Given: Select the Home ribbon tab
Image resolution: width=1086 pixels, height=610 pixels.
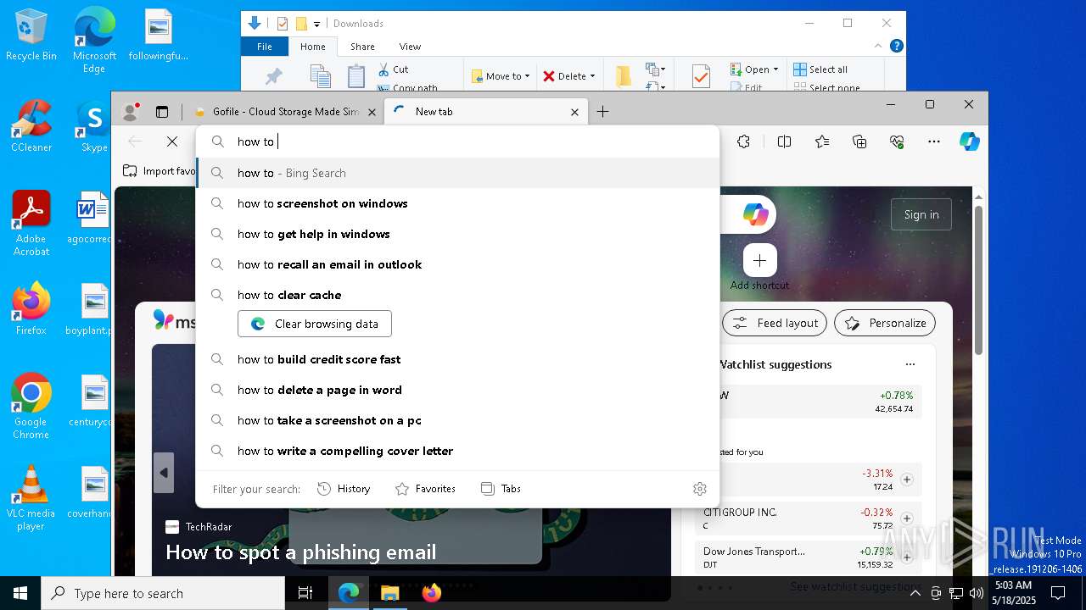Looking at the screenshot, I should tap(313, 47).
